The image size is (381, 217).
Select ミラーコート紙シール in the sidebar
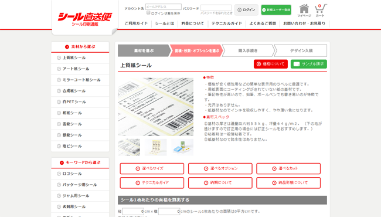click(x=80, y=80)
